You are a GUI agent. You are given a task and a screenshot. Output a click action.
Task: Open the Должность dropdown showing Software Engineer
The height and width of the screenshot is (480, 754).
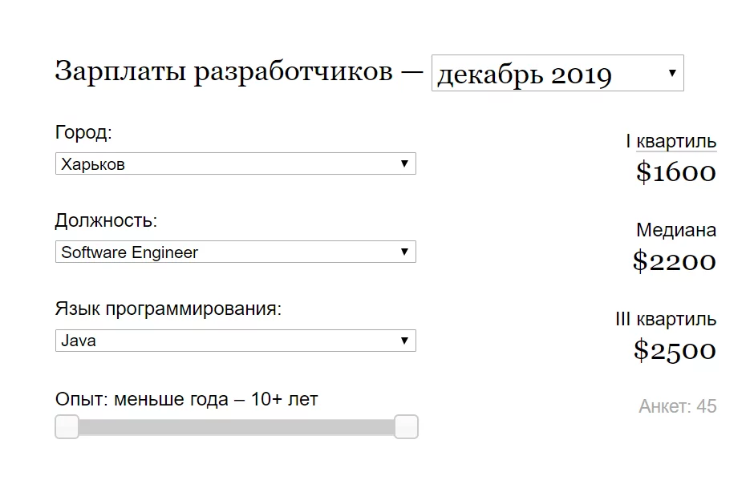coord(235,252)
